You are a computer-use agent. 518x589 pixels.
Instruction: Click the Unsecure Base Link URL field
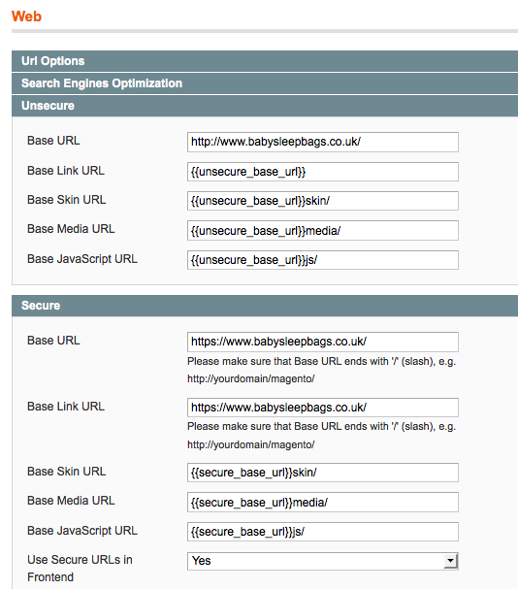click(x=323, y=172)
